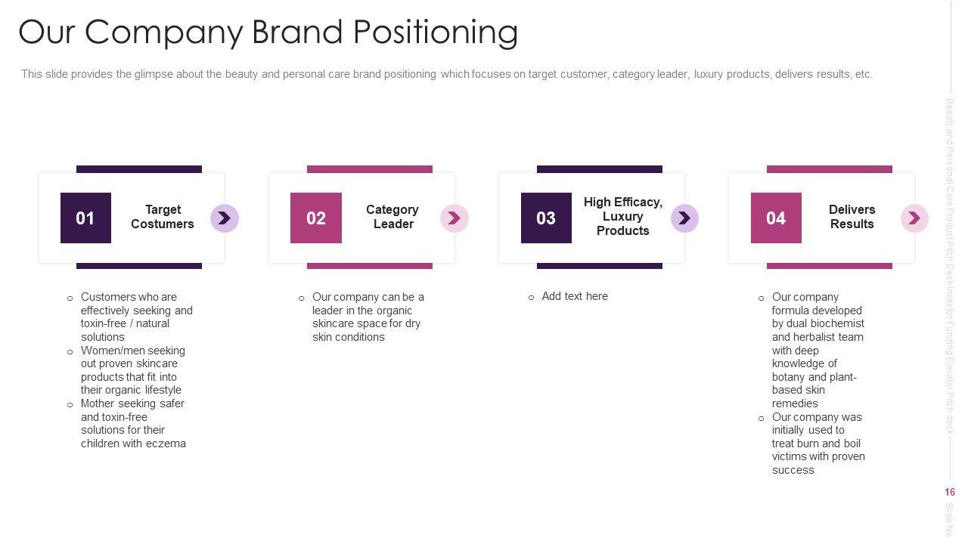
Task: Click the slide description subtitle text
Action: coord(447,74)
